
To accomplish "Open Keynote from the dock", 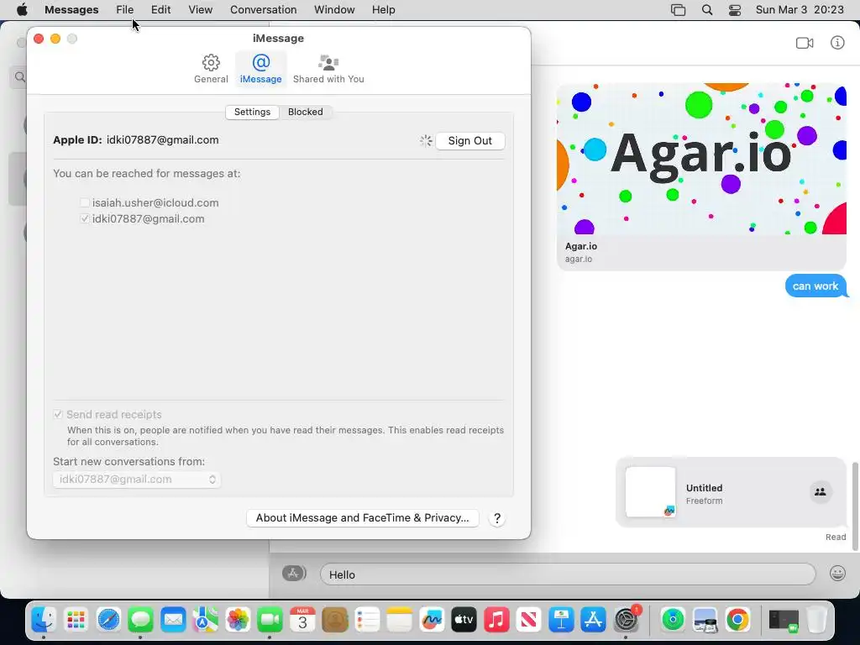I will (x=561, y=620).
